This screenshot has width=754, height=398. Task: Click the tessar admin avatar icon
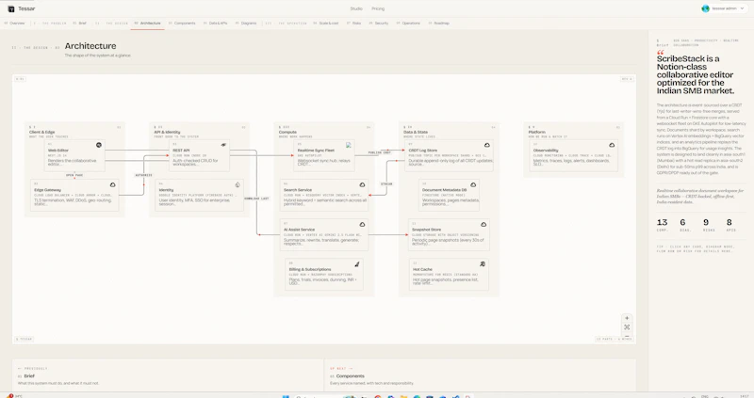click(x=705, y=8)
